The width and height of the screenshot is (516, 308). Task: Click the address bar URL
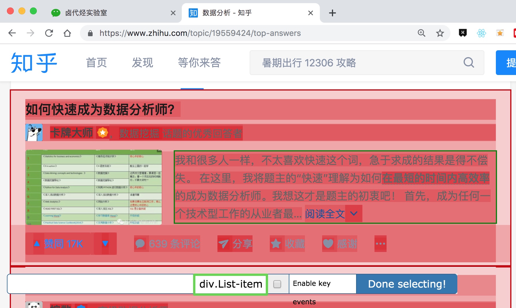point(200,33)
